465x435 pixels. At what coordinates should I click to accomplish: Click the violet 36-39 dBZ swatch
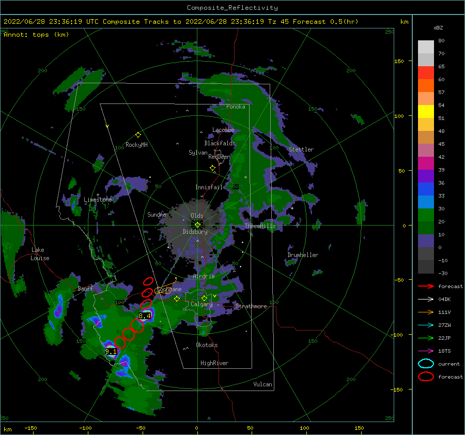[x=426, y=176]
